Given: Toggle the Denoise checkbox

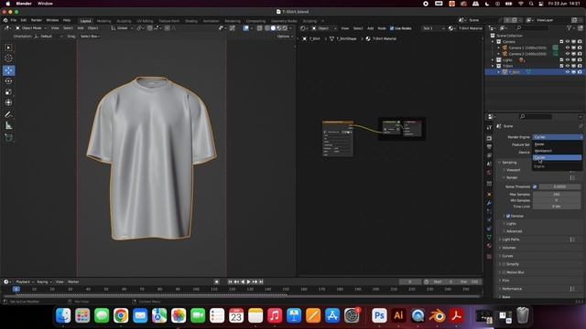Looking at the screenshot, I should 508,216.
